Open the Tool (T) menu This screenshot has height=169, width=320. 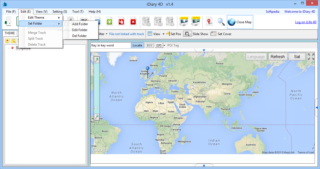click(78, 11)
